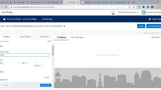The width and height of the screenshot is (161, 90).
Task: View site info via the lock icon
Action: point(11,7)
